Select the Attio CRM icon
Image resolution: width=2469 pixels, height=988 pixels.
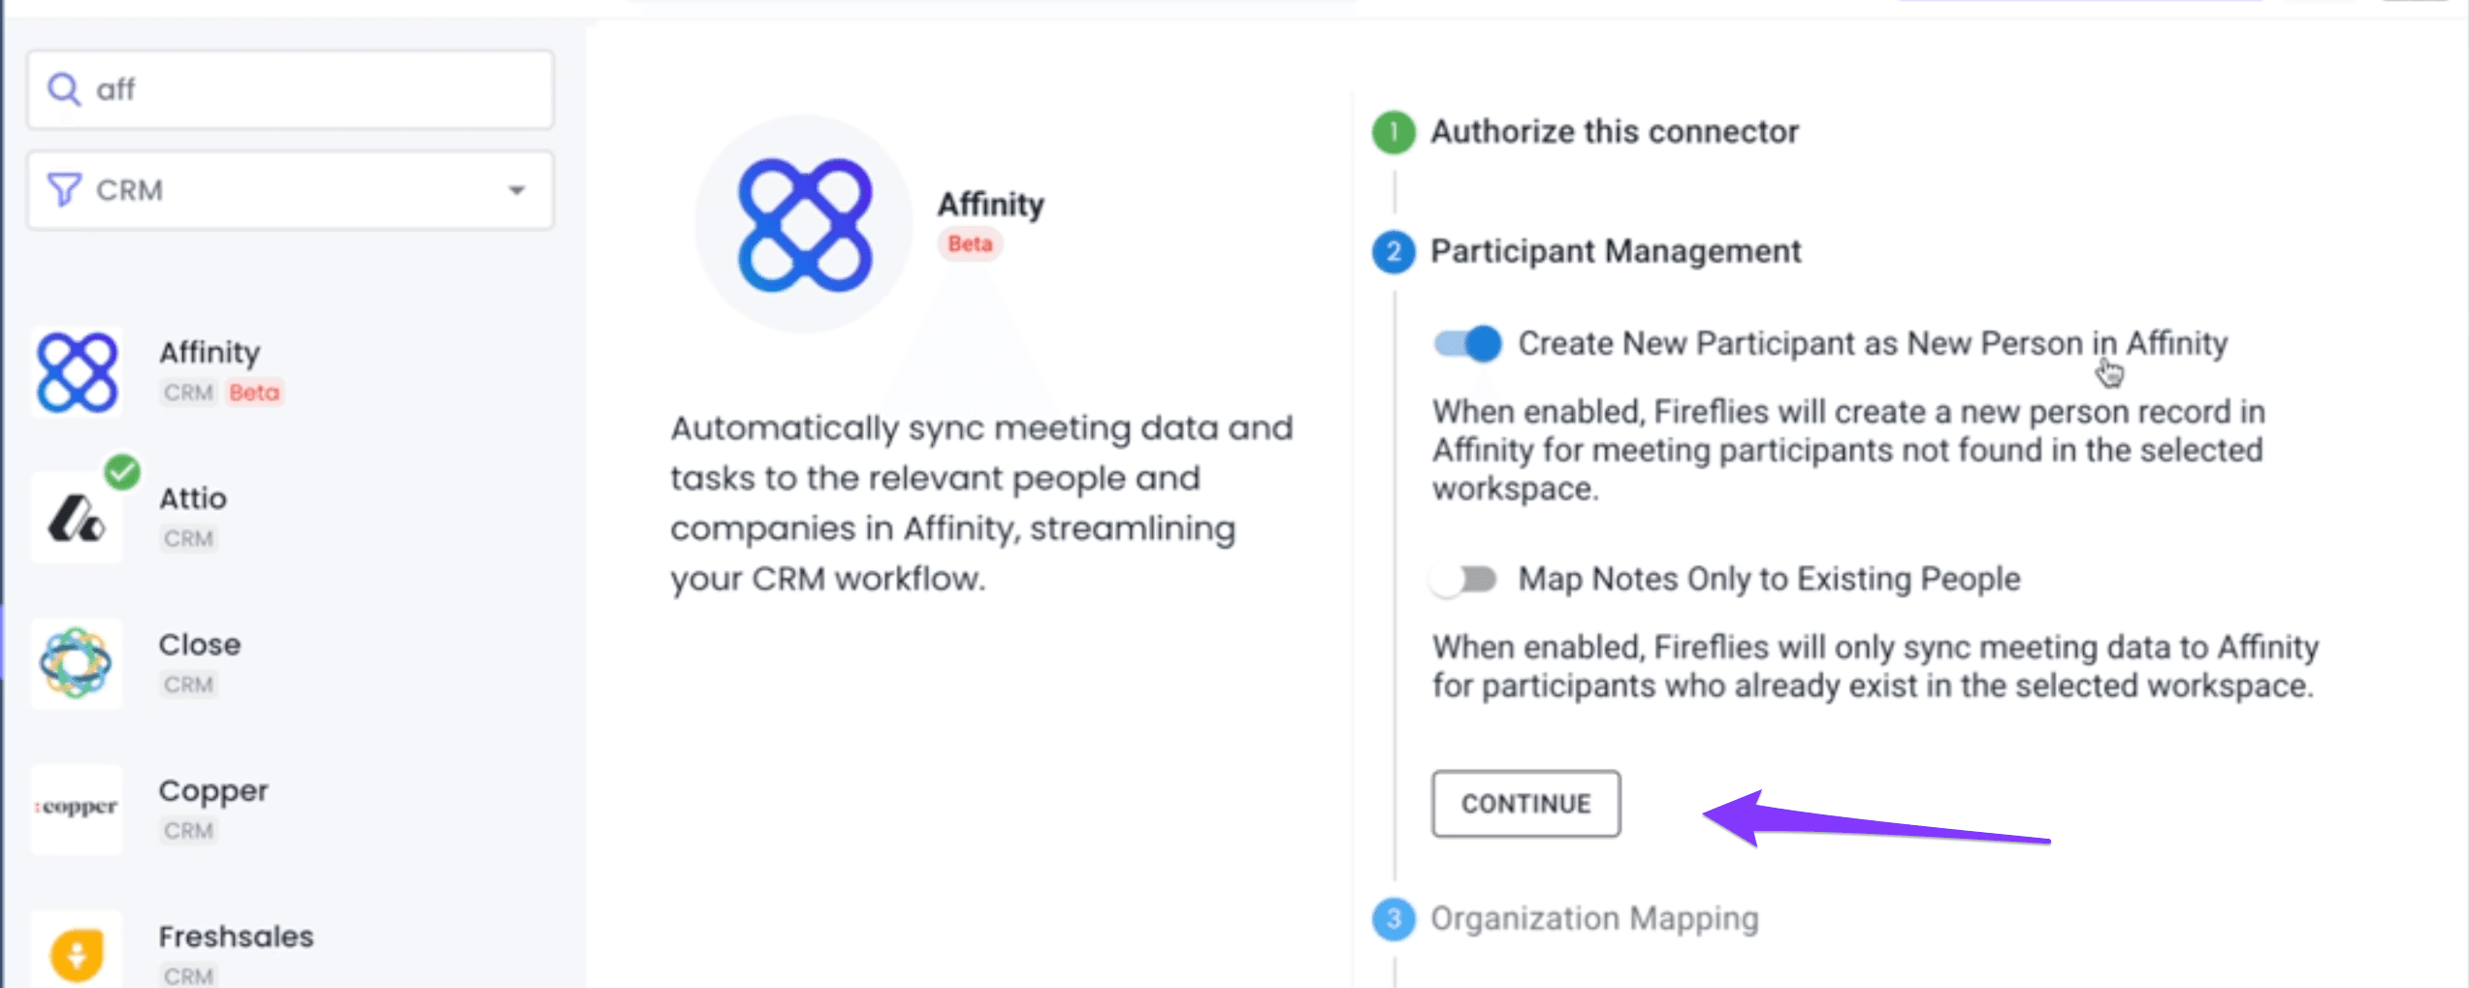(77, 519)
